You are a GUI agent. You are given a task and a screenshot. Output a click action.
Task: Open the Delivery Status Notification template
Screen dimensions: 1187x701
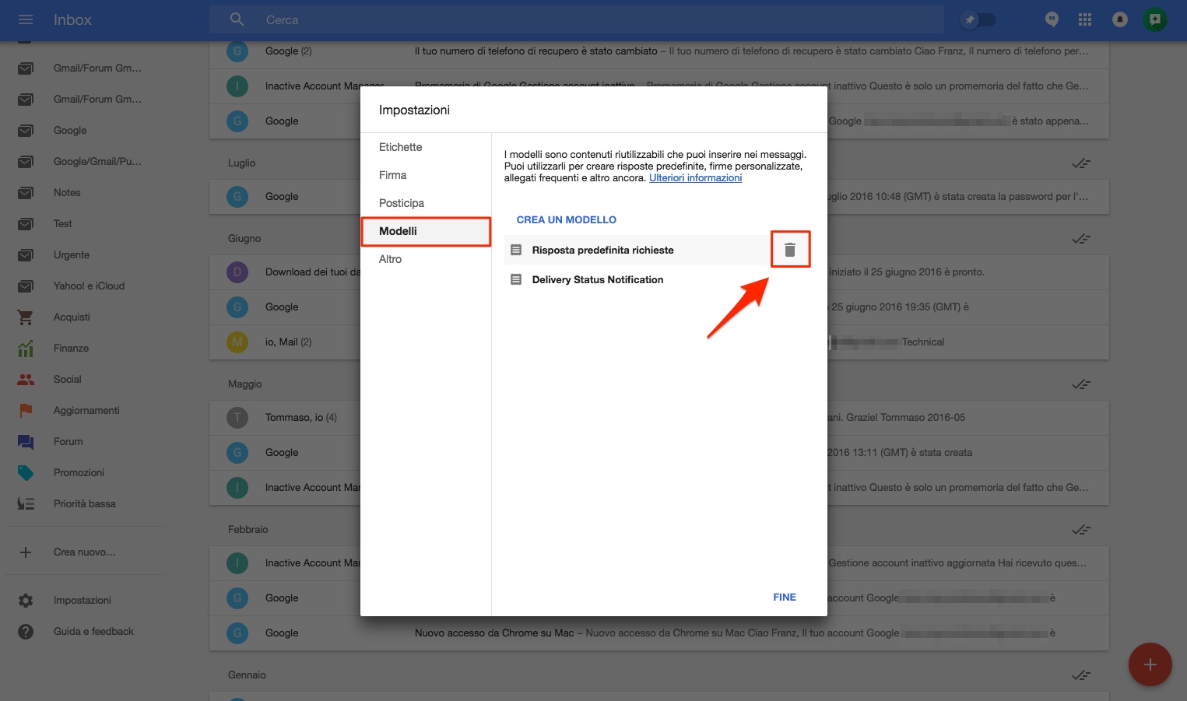coord(598,279)
